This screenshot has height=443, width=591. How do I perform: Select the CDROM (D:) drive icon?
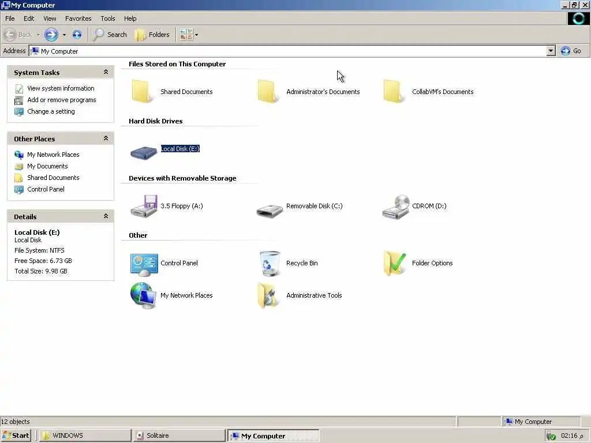point(395,207)
